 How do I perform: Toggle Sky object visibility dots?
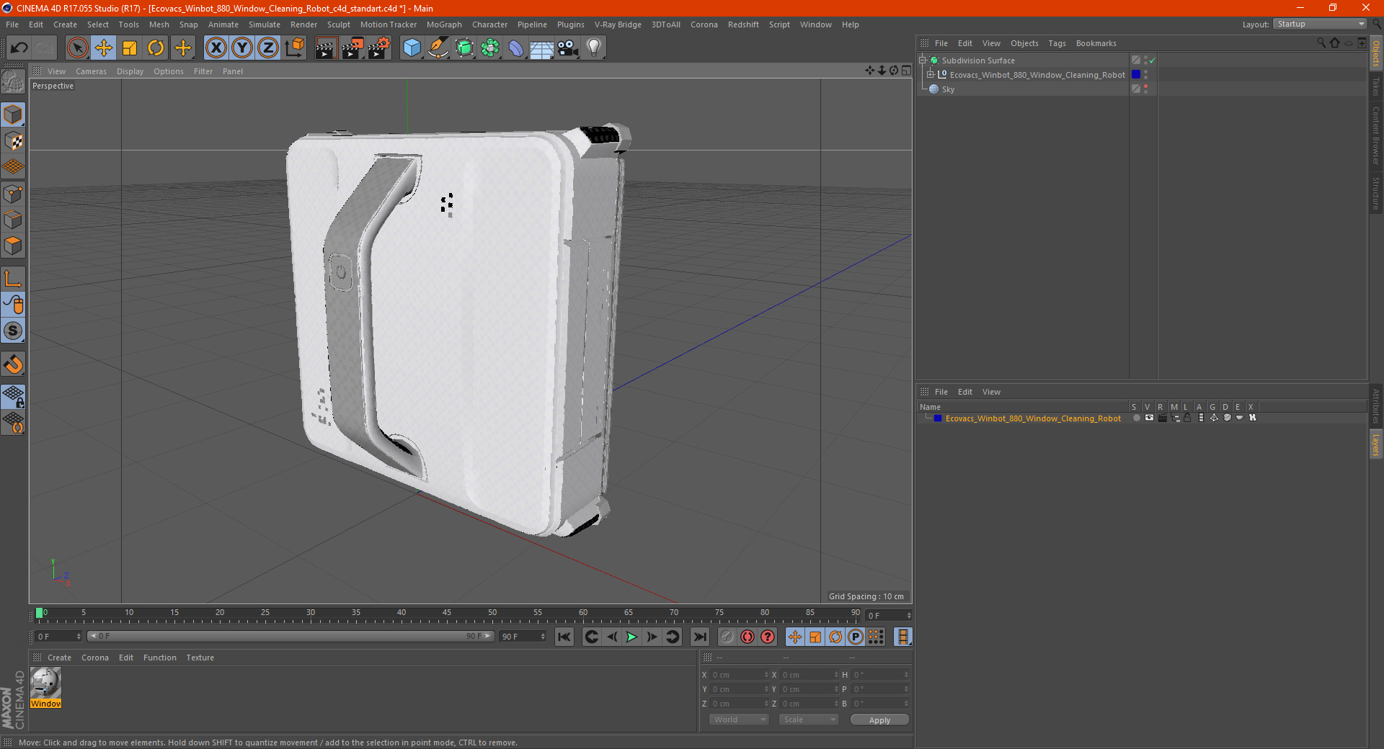click(x=1145, y=89)
